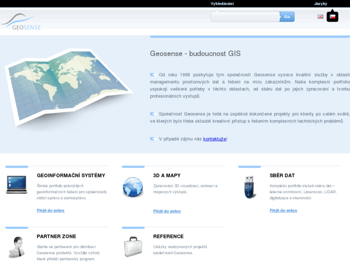Image resolution: width=350 pixels, height=262 pixels.
Task: Click the 'Staňte se partnerem' description text
Action: click(68, 253)
